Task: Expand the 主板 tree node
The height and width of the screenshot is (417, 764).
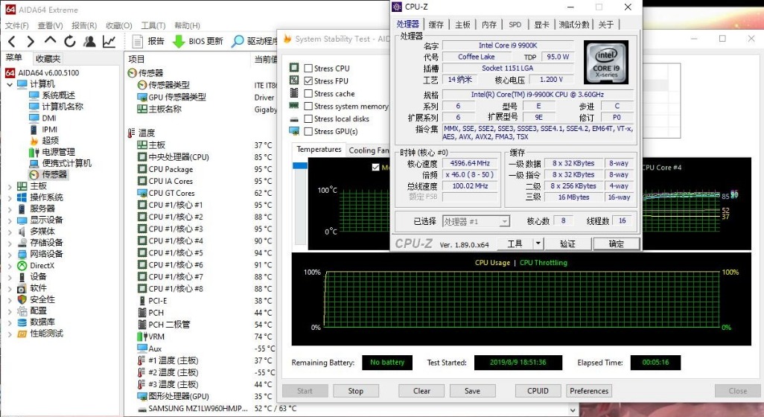Action: [x=10, y=186]
